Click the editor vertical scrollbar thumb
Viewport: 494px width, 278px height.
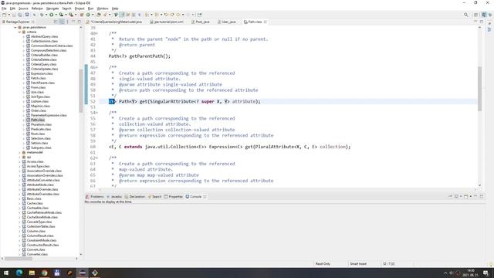pyautogui.click(x=480, y=89)
